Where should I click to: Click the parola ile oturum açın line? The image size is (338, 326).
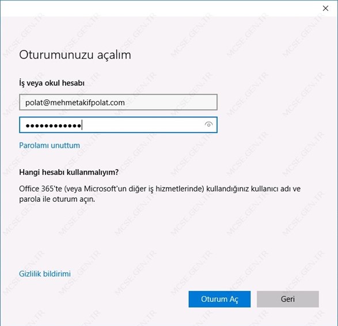pos(57,199)
